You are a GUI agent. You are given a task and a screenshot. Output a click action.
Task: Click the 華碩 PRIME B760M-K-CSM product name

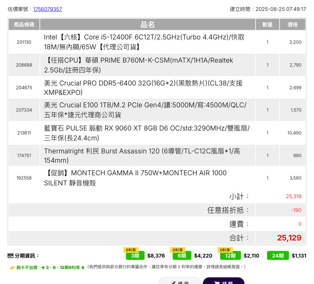138,65
